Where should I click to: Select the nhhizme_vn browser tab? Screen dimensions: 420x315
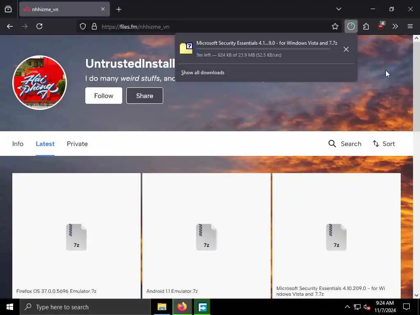tap(64, 9)
